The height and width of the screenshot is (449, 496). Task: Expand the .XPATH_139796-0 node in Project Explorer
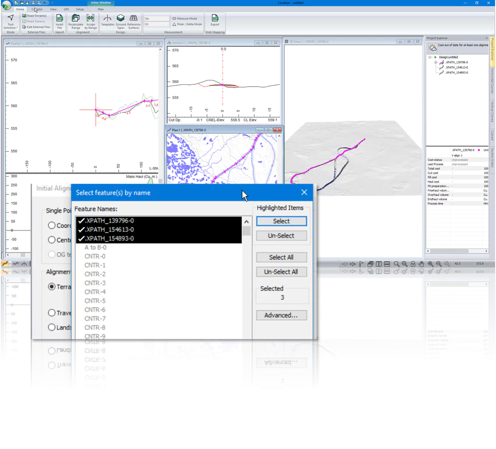[436, 62]
